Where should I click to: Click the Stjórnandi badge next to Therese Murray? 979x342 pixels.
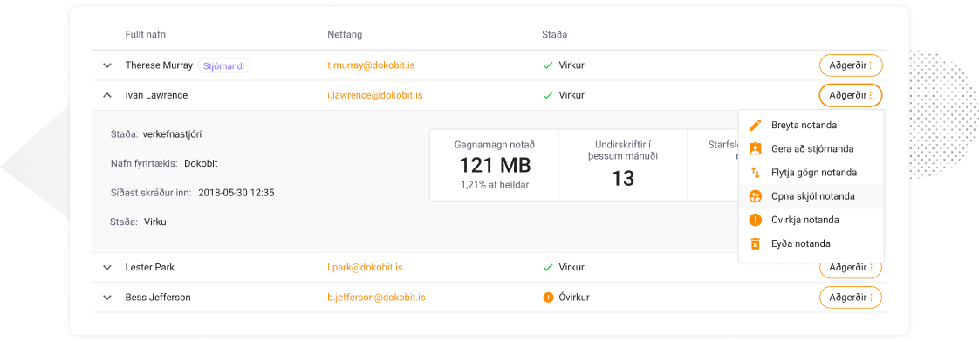(x=224, y=65)
